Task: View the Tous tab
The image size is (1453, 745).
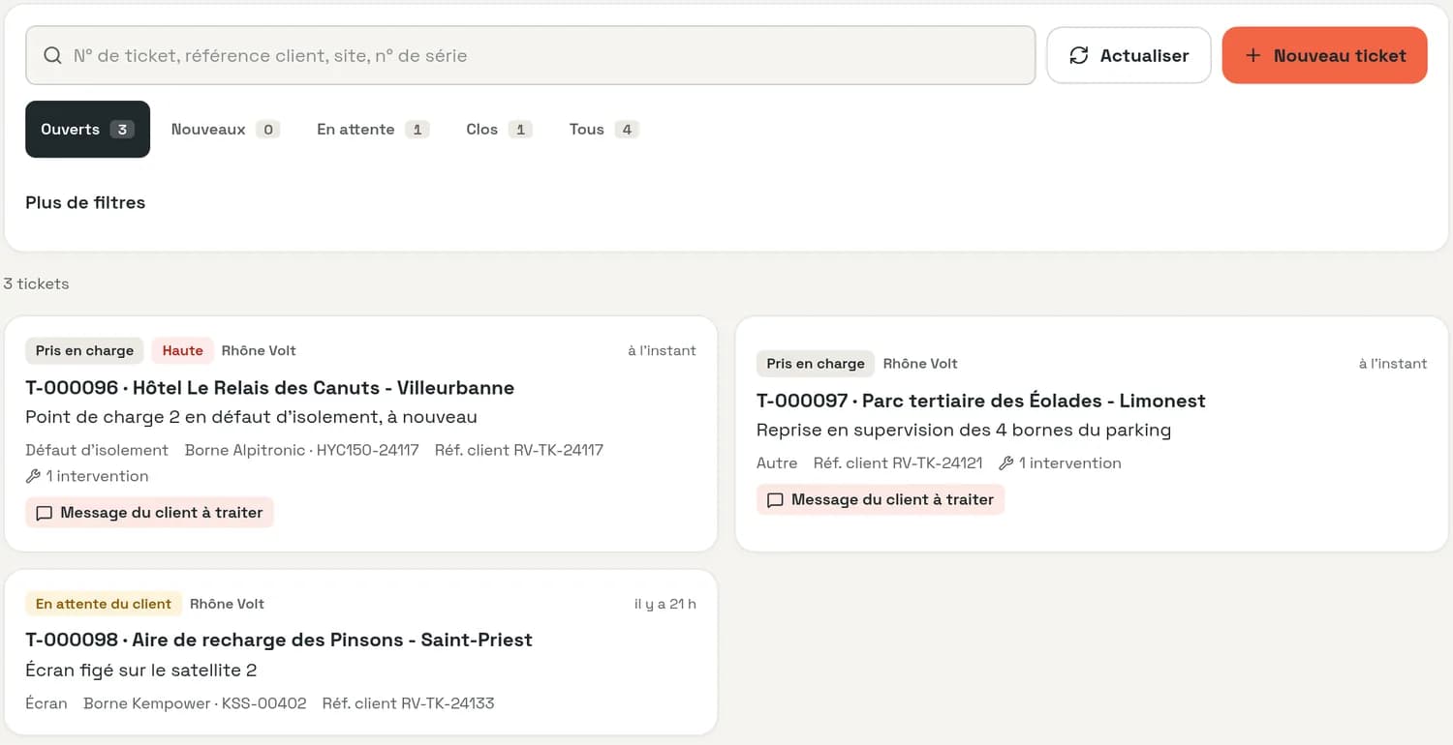Action: click(x=603, y=130)
